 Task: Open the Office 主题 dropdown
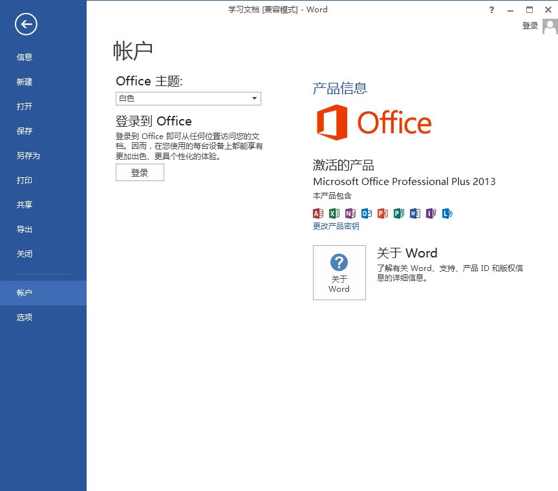[255, 98]
